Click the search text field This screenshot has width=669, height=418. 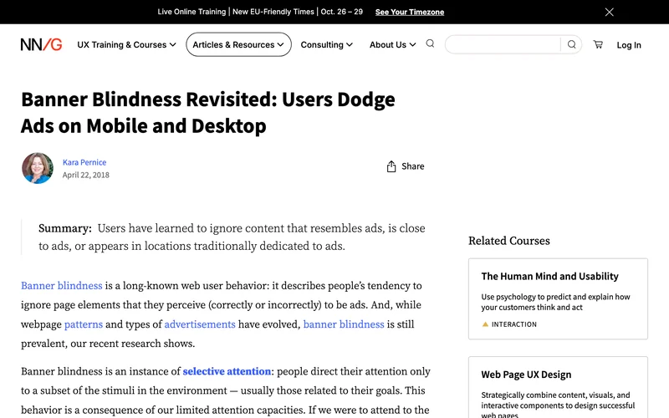tap(503, 44)
